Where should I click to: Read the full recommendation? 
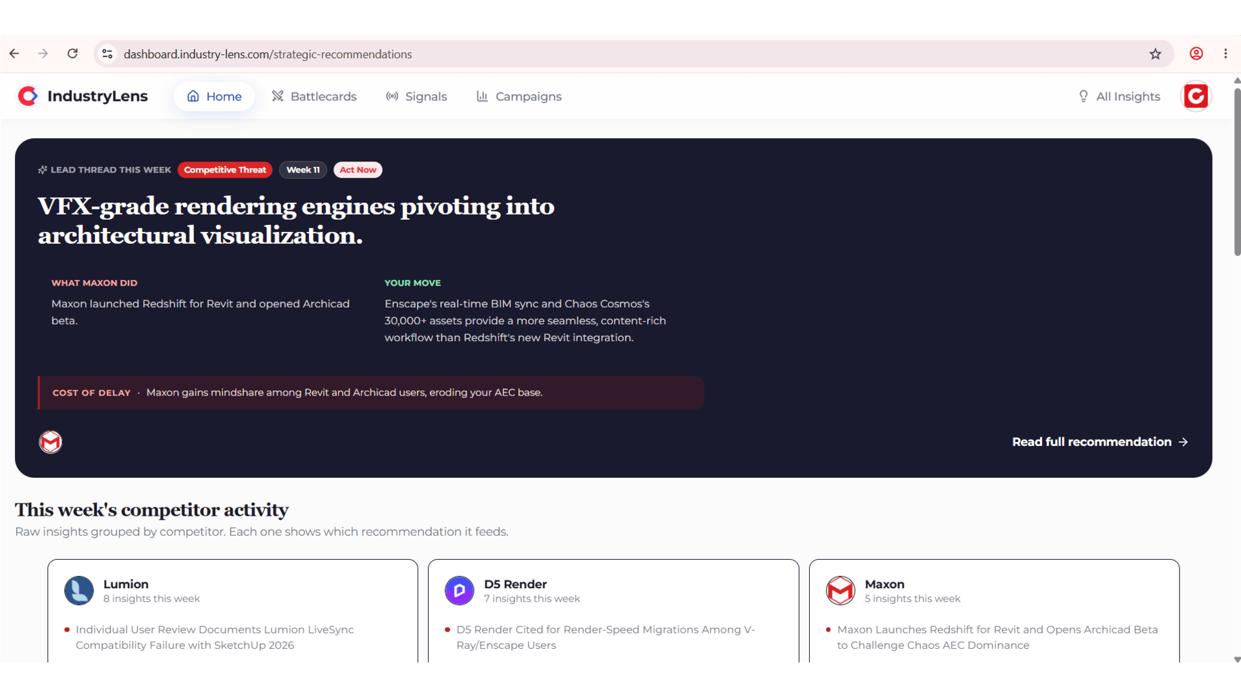click(x=1100, y=442)
